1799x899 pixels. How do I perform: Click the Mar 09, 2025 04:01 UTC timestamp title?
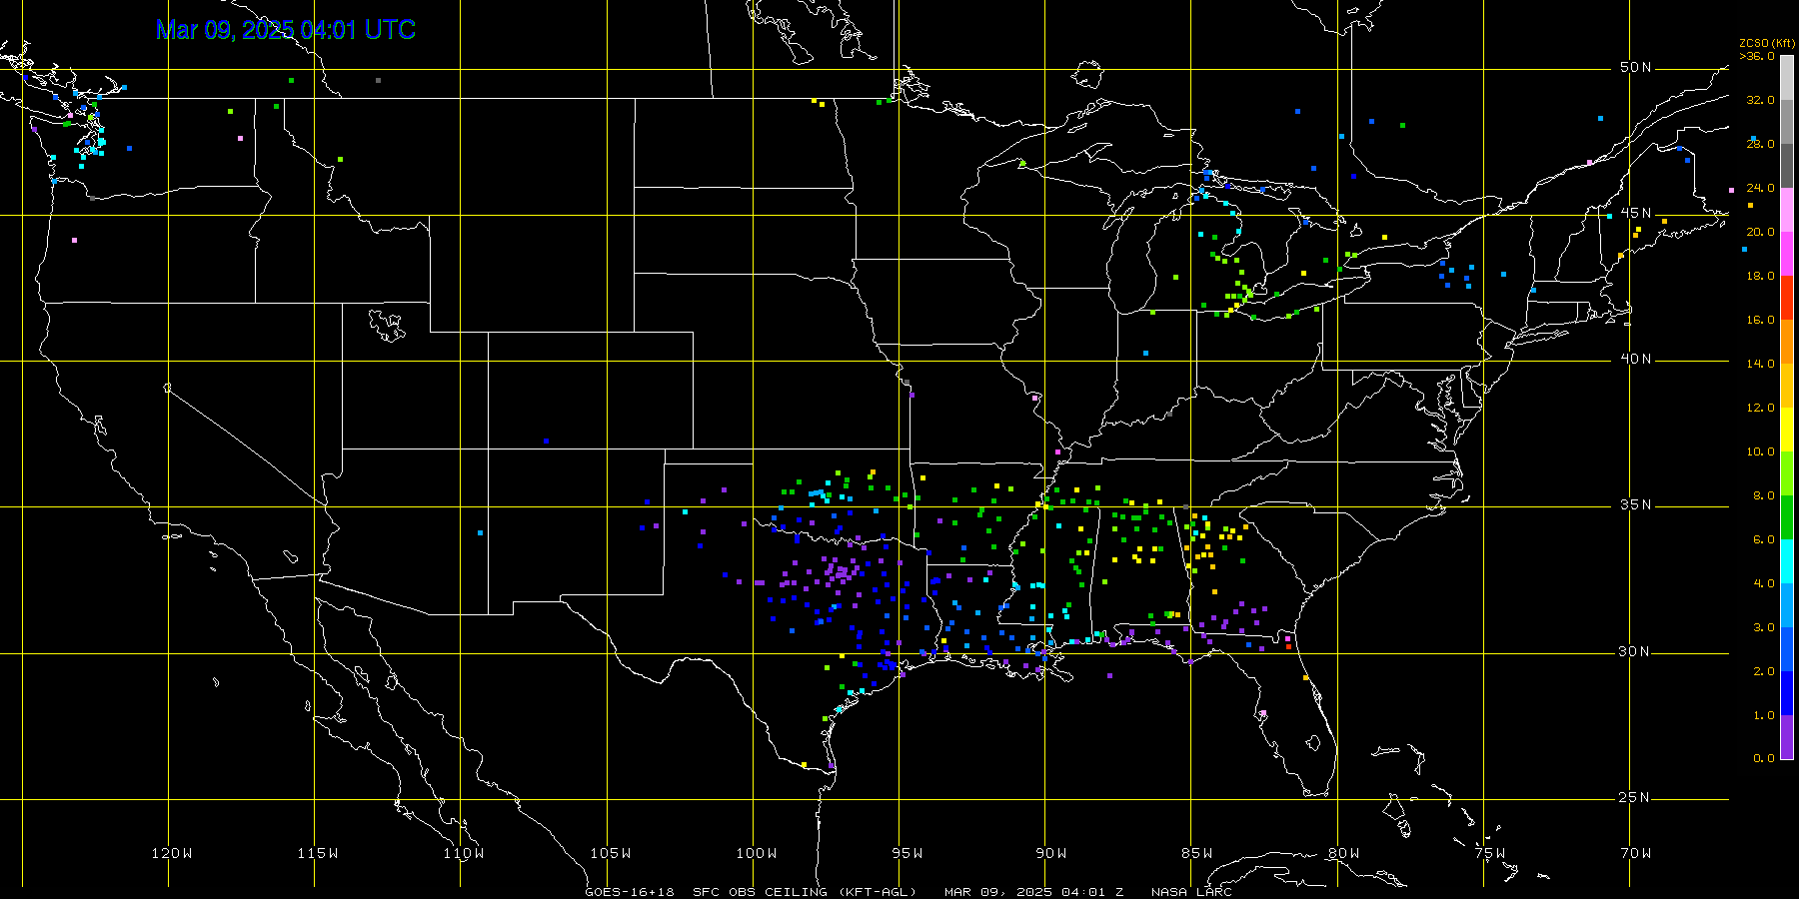(x=286, y=30)
